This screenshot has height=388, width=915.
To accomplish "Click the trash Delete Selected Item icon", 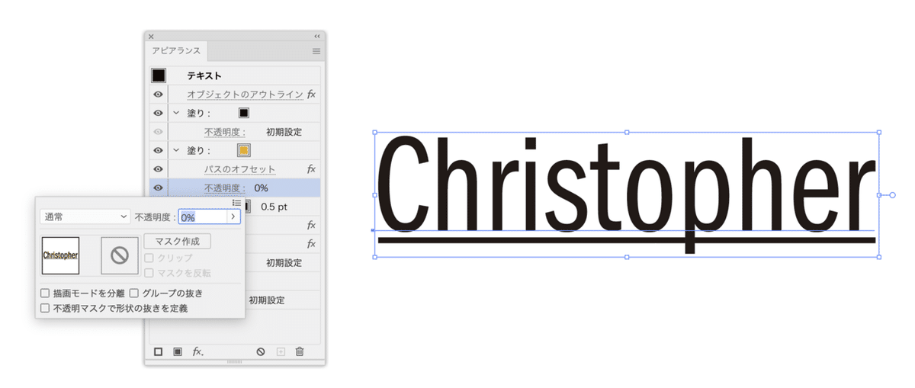I will (x=300, y=351).
